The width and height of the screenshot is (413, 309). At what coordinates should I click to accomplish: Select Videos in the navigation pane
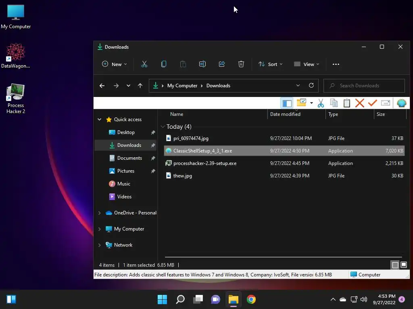tap(126, 197)
